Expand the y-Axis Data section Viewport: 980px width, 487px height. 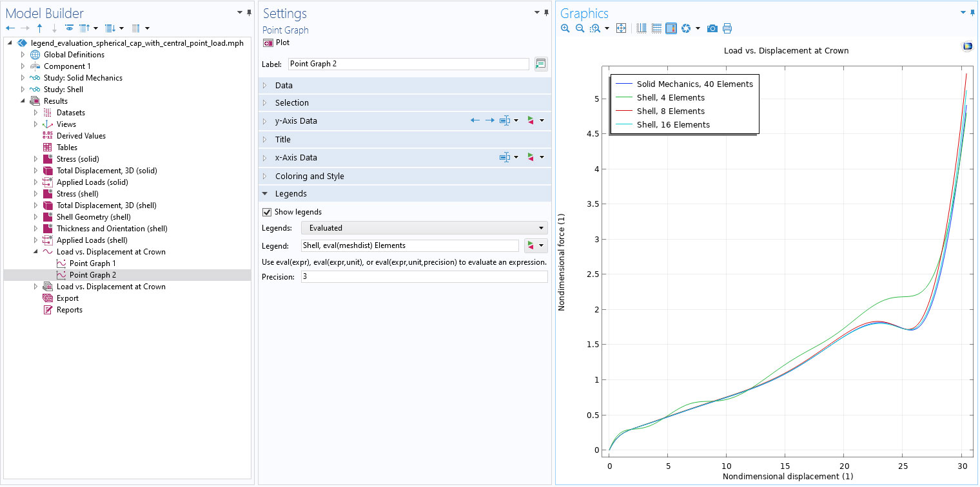pyautogui.click(x=295, y=121)
